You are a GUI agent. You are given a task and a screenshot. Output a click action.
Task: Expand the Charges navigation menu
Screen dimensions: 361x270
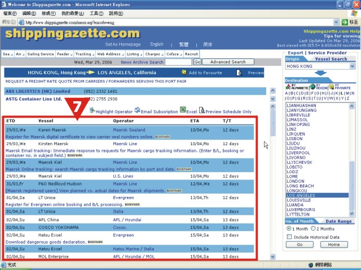[x=154, y=54]
